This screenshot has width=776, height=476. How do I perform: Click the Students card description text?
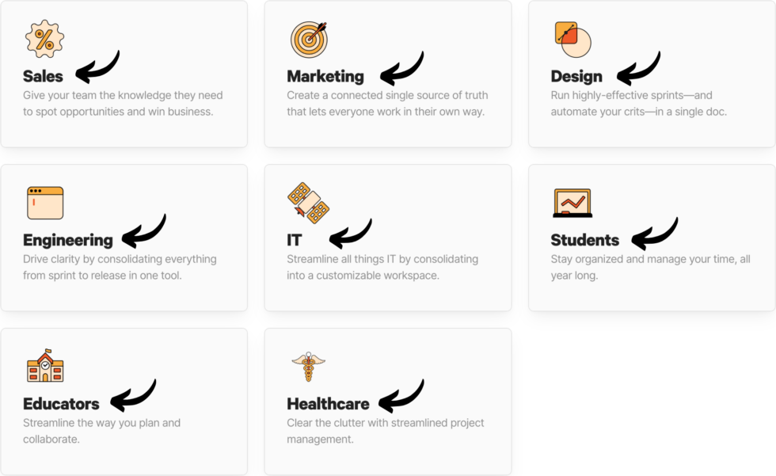coord(649,267)
